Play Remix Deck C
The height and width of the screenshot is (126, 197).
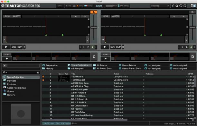pyautogui.click(x=7, y=59)
